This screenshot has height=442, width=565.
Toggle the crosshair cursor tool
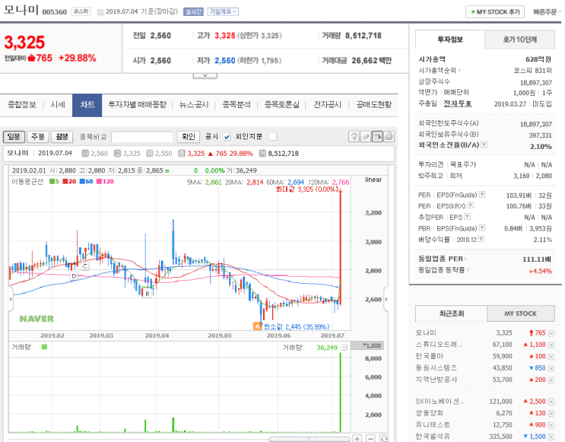377,136
